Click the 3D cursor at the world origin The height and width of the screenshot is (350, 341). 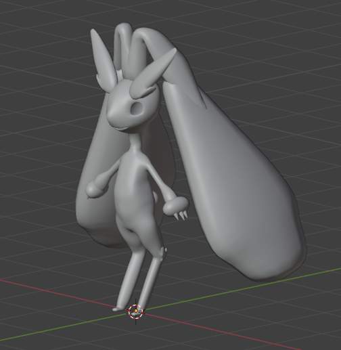(x=136, y=311)
